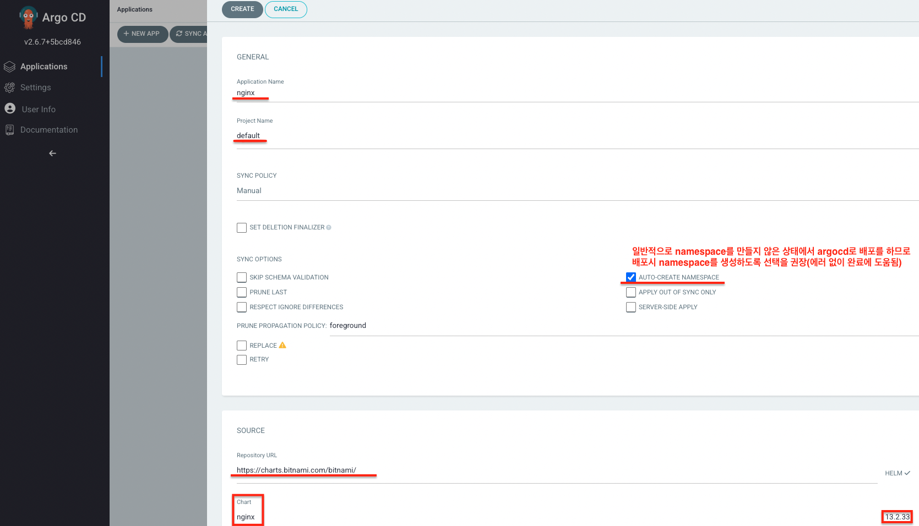Click the Sync Apps button

[x=189, y=34]
